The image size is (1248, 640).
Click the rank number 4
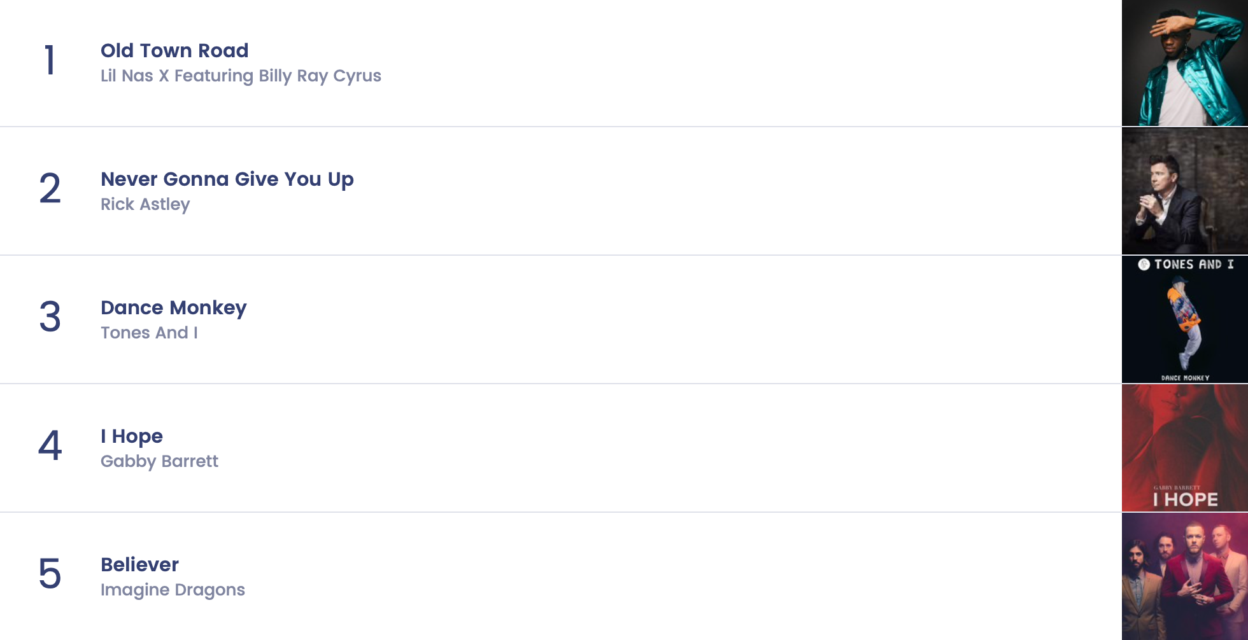(x=50, y=446)
